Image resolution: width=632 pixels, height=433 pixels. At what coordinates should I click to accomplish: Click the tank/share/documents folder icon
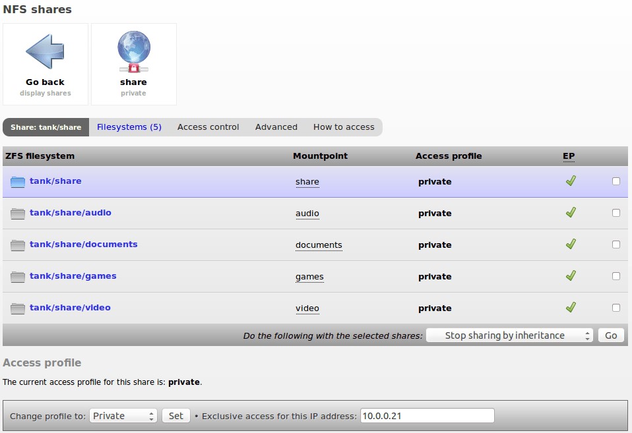tap(18, 245)
